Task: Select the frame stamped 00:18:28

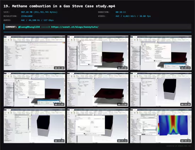Action: click(x=161, y=90)
